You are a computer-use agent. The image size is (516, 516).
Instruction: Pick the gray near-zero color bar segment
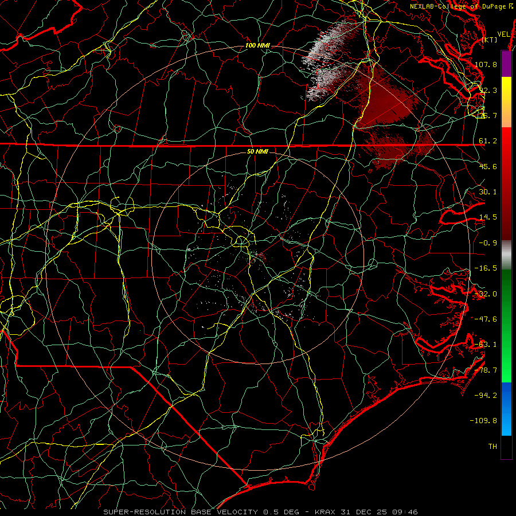point(506,255)
